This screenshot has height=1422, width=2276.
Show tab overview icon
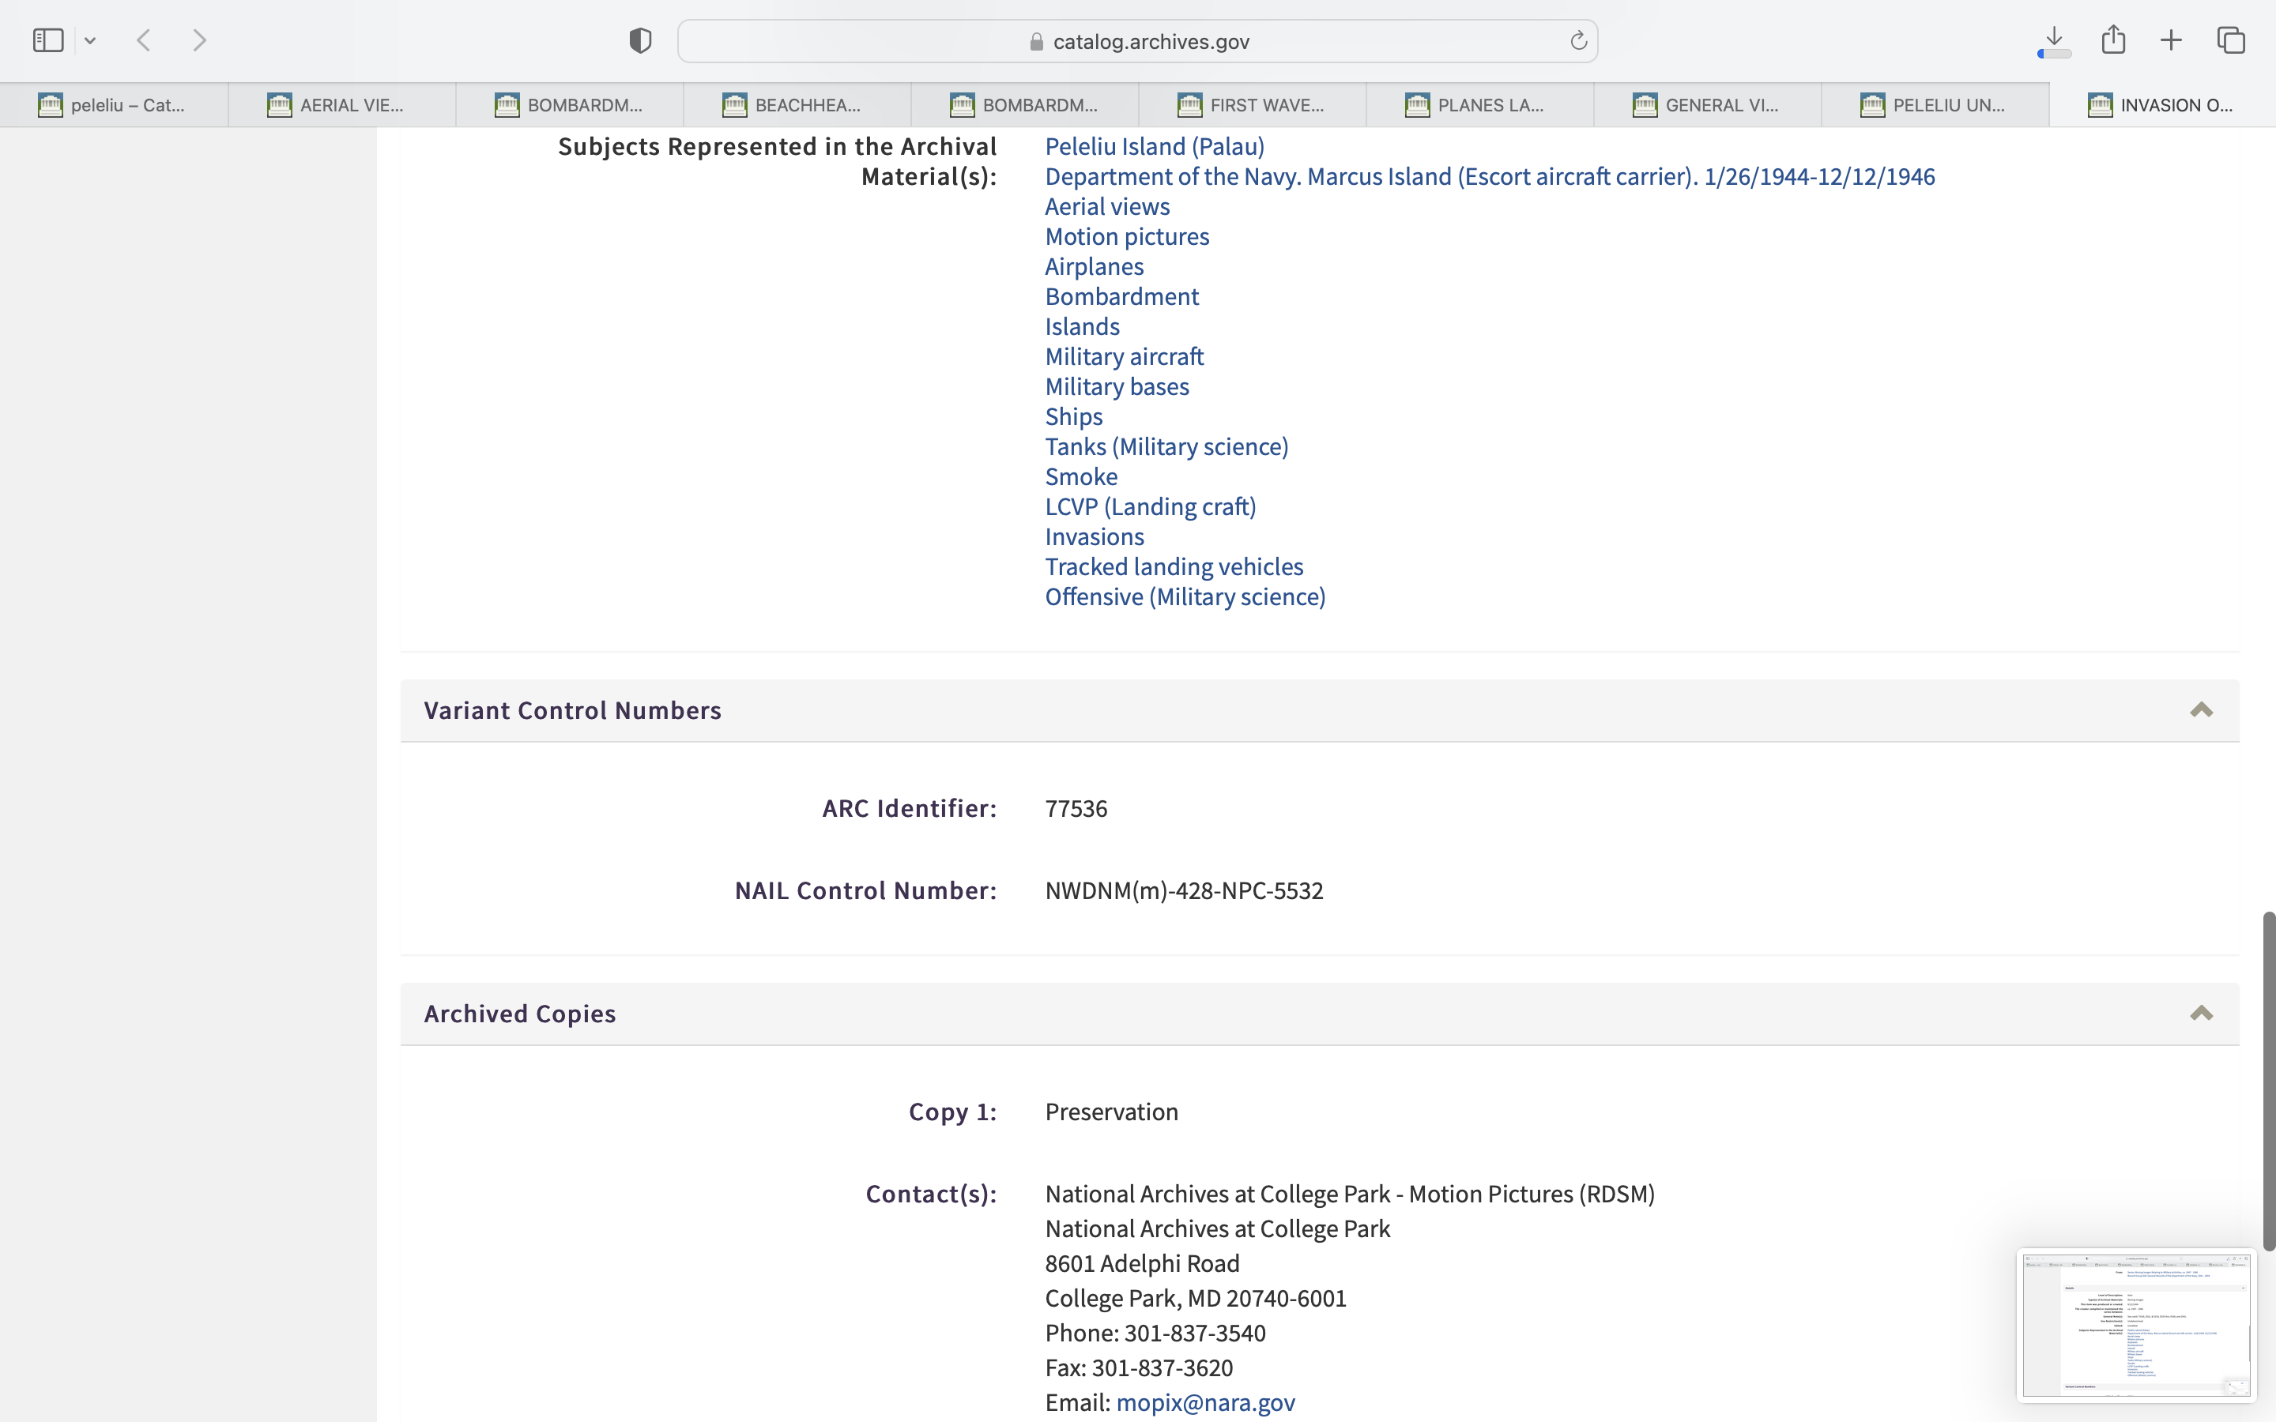pos(2231,40)
